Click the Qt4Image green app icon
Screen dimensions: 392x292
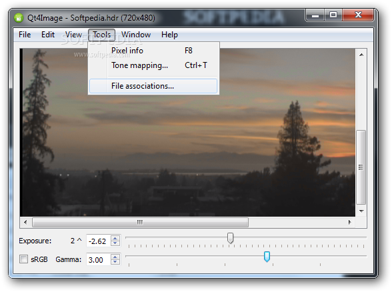click(x=19, y=18)
